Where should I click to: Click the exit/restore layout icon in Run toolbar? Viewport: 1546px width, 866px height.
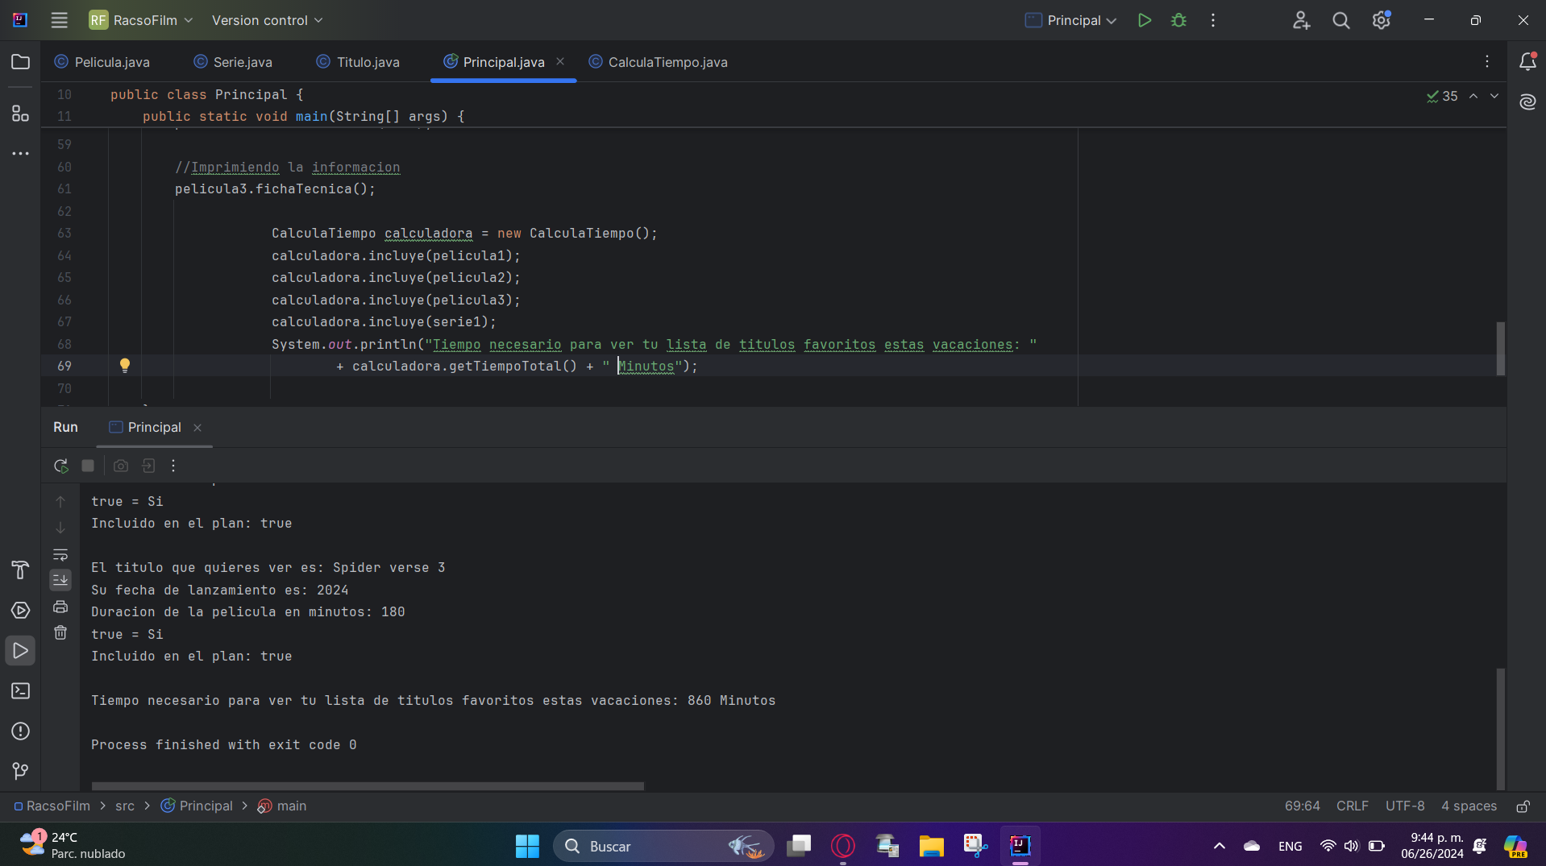click(x=148, y=466)
